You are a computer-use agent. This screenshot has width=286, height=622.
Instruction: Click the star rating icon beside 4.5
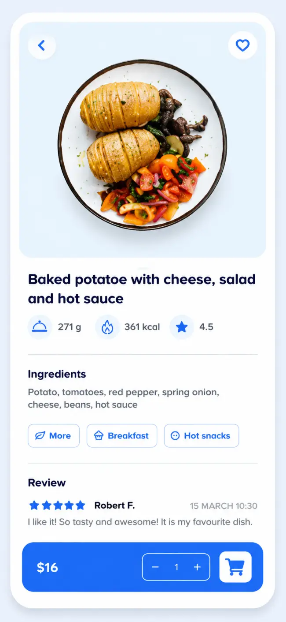[182, 327]
